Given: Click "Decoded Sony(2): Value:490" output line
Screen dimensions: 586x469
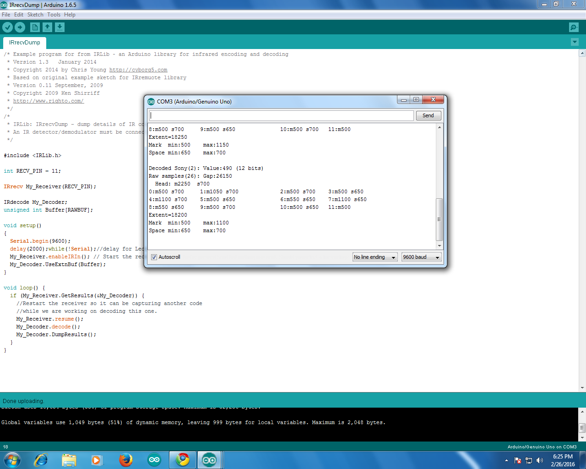Looking at the screenshot, I should click(206, 169).
